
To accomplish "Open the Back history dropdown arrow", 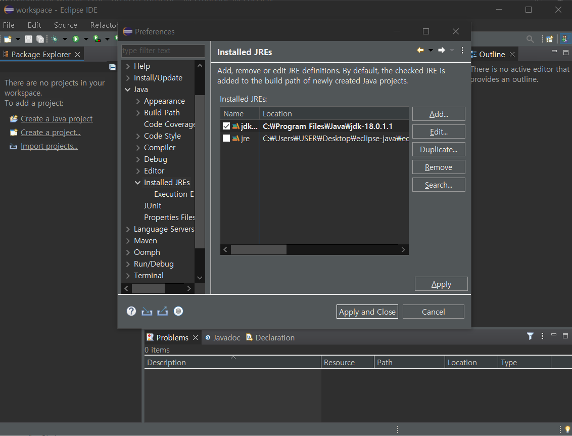I will 431,51.
